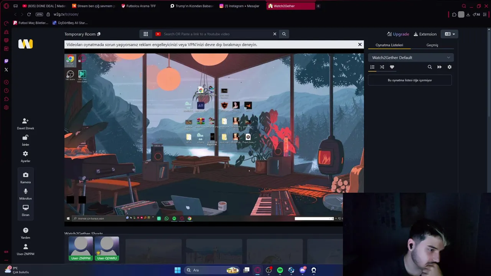Open the Opera tab search icon
Viewport: 491px width, 276px height.
464,6
